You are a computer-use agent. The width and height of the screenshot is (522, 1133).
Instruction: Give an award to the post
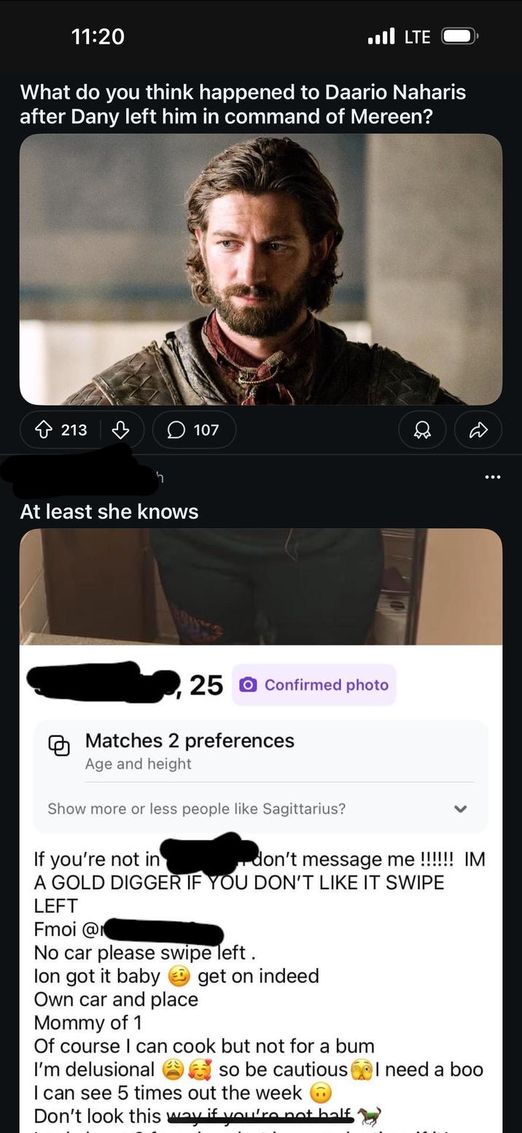[422, 430]
